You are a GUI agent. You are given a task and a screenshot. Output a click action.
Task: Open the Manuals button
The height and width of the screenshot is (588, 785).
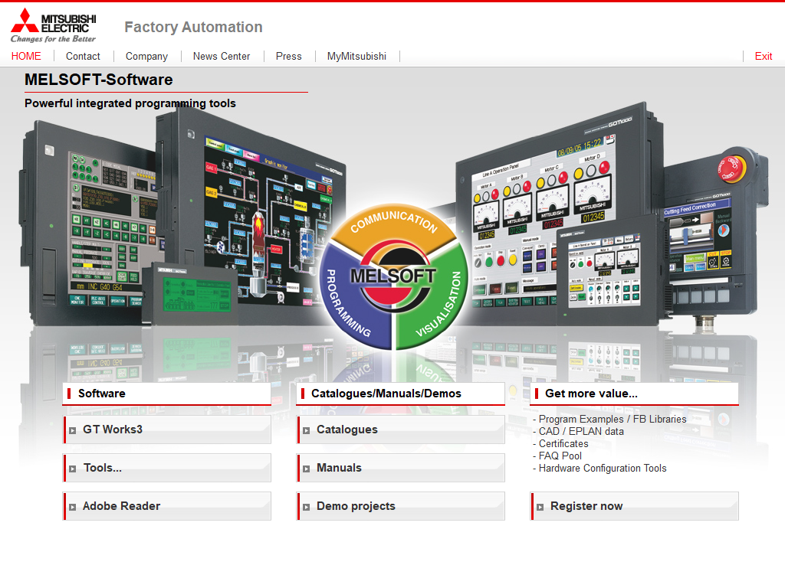[x=400, y=468]
